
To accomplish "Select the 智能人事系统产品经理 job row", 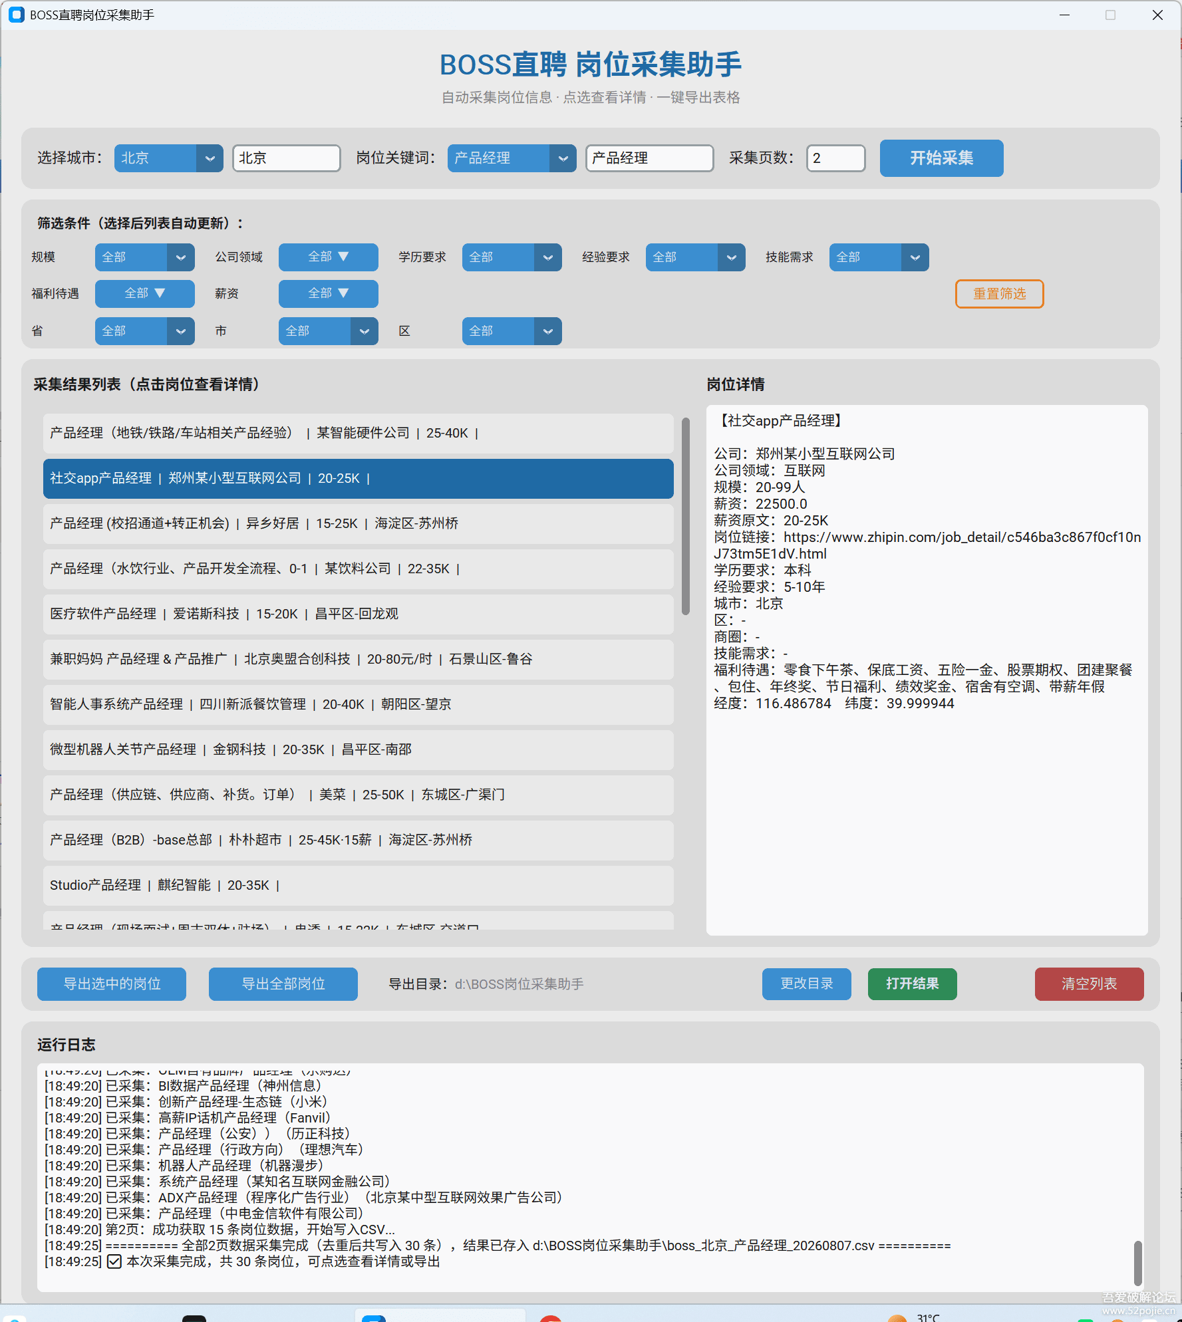I will pos(358,705).
